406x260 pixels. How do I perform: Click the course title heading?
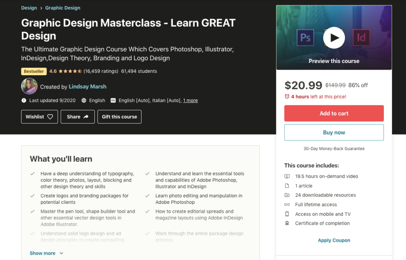click(128, 29)
